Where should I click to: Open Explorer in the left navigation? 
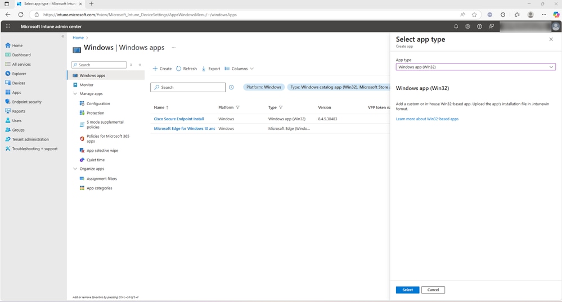point(15,74)
